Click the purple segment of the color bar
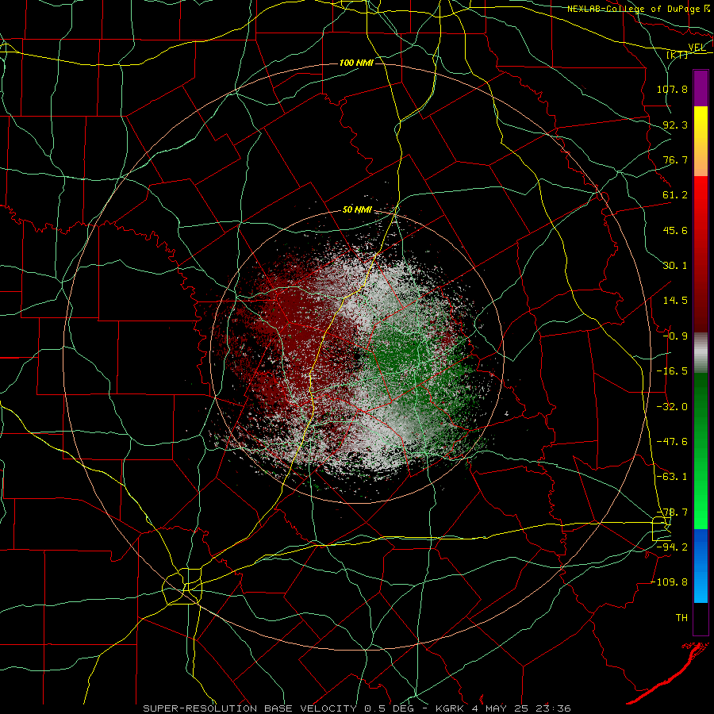The image size is (714, 714). pyautogui.click(x=701, y=89)
